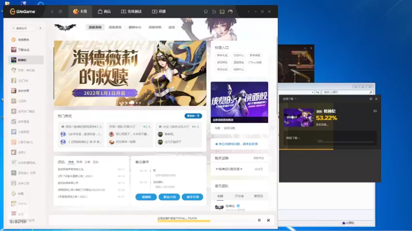Add an app with the plus button
This screenshot has width=412, height=231.
coord(40,28)
